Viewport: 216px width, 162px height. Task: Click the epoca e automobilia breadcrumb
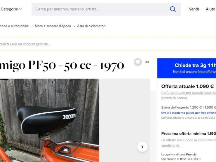pyautogui.click(x=14, y=26)
